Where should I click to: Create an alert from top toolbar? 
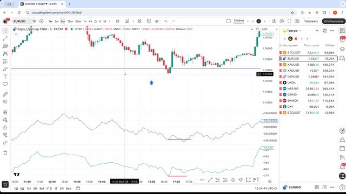[x=149, y=22]
